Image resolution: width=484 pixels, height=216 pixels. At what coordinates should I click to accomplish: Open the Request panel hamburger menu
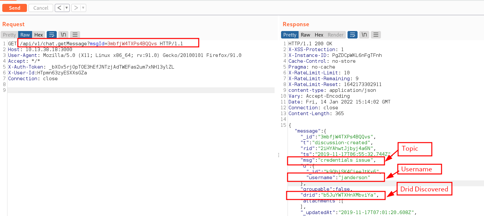tap(75, 35)
